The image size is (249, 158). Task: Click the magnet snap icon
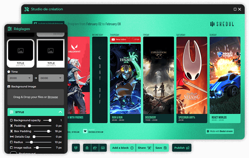pos(76,148)
